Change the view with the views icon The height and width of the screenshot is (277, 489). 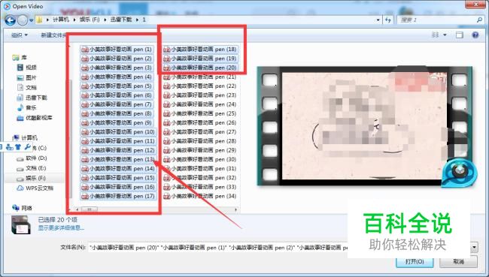click(436, 35)
